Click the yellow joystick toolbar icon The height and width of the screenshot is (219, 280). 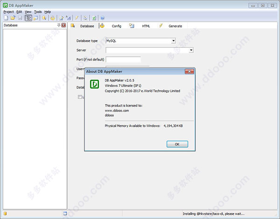[53, 18]
